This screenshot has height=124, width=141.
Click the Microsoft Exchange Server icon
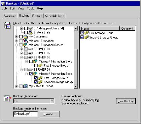(x=25, y=45)
